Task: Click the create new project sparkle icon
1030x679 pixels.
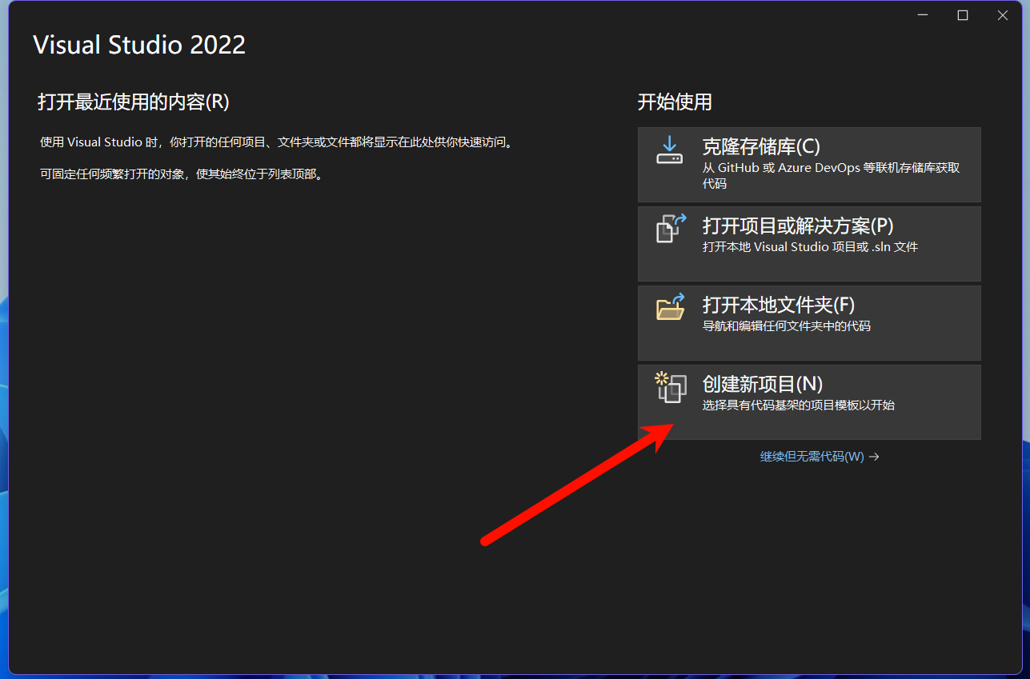Action: (x=671, y=387)
